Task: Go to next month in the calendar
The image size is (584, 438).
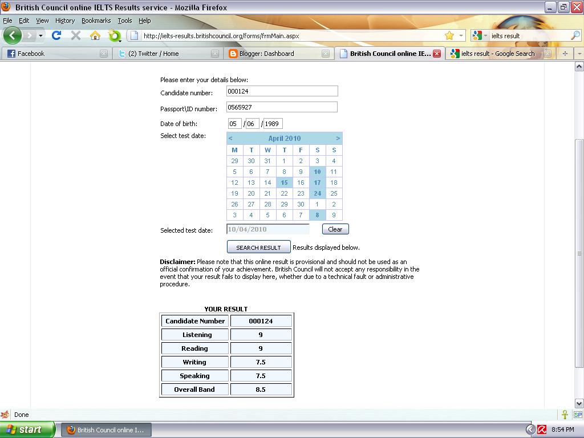Action: point(338,138)
